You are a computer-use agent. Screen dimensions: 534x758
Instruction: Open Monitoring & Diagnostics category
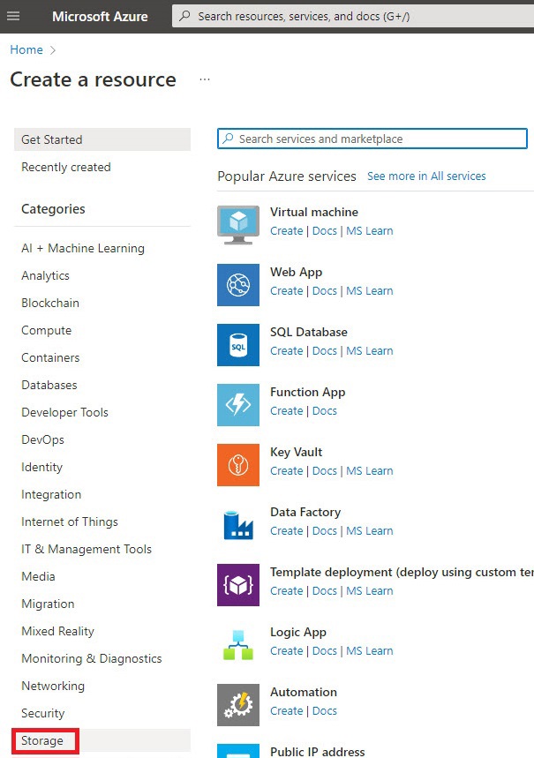pos(92,658)
